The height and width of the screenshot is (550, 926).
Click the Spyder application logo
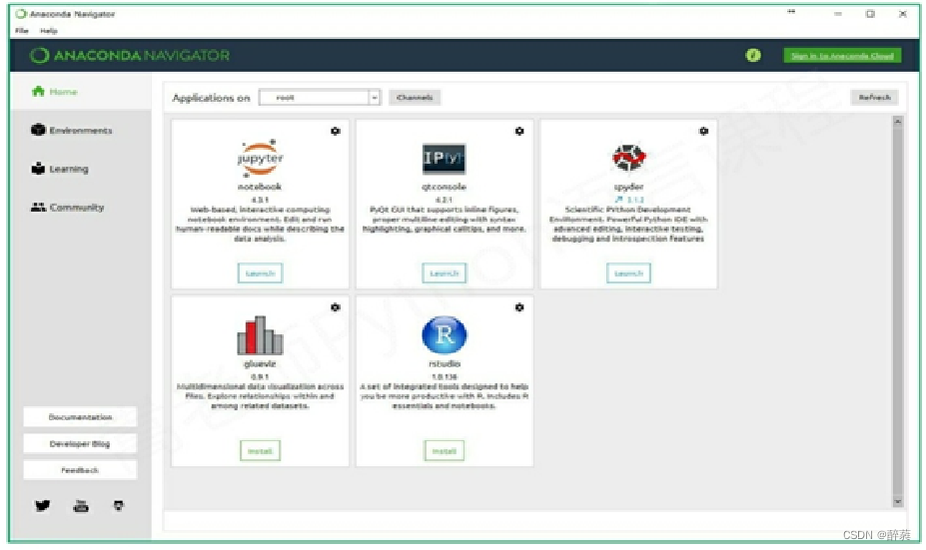pyautogui.click(x=628, y=158)
